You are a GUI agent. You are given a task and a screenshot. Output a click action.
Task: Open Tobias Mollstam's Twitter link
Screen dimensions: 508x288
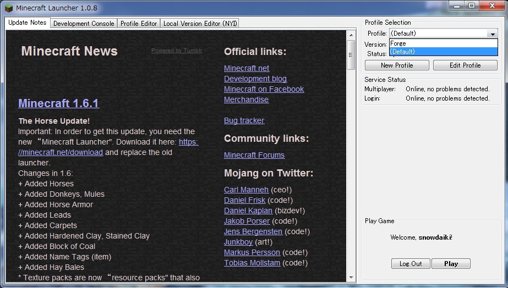click(252, 263)
